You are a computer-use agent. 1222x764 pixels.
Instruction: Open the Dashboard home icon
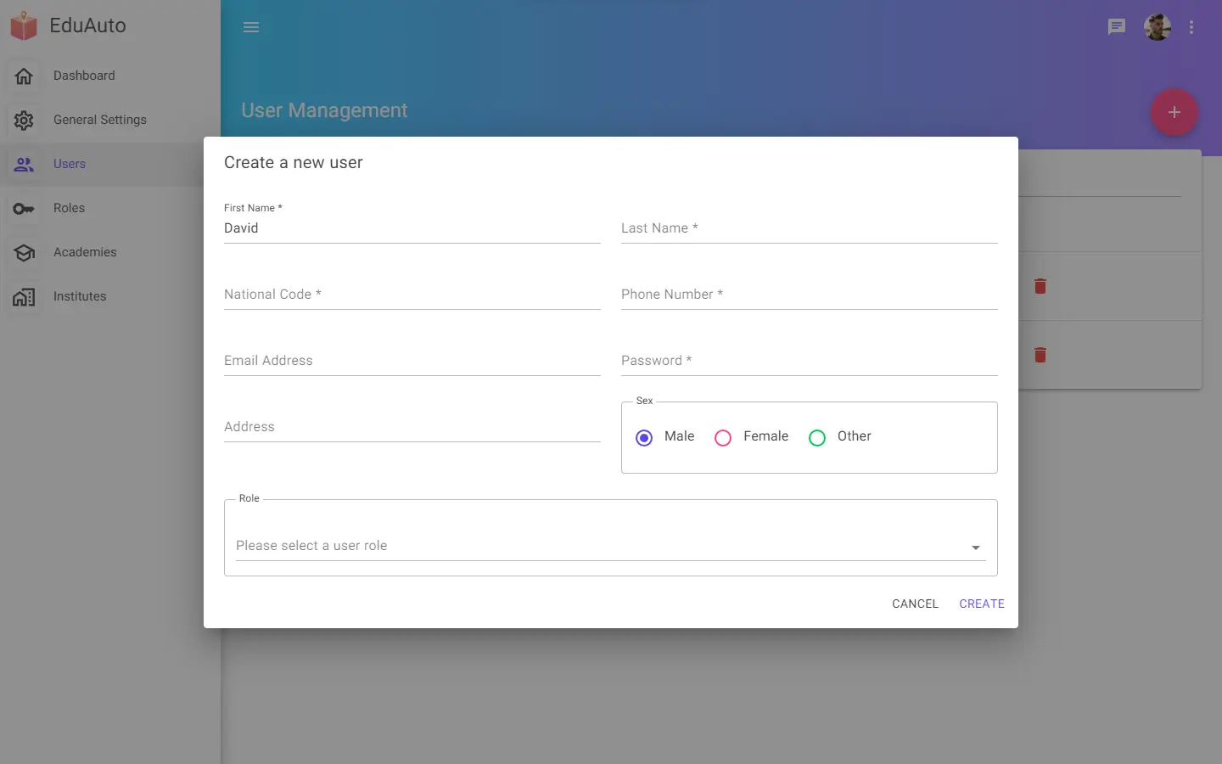(24, 76)
